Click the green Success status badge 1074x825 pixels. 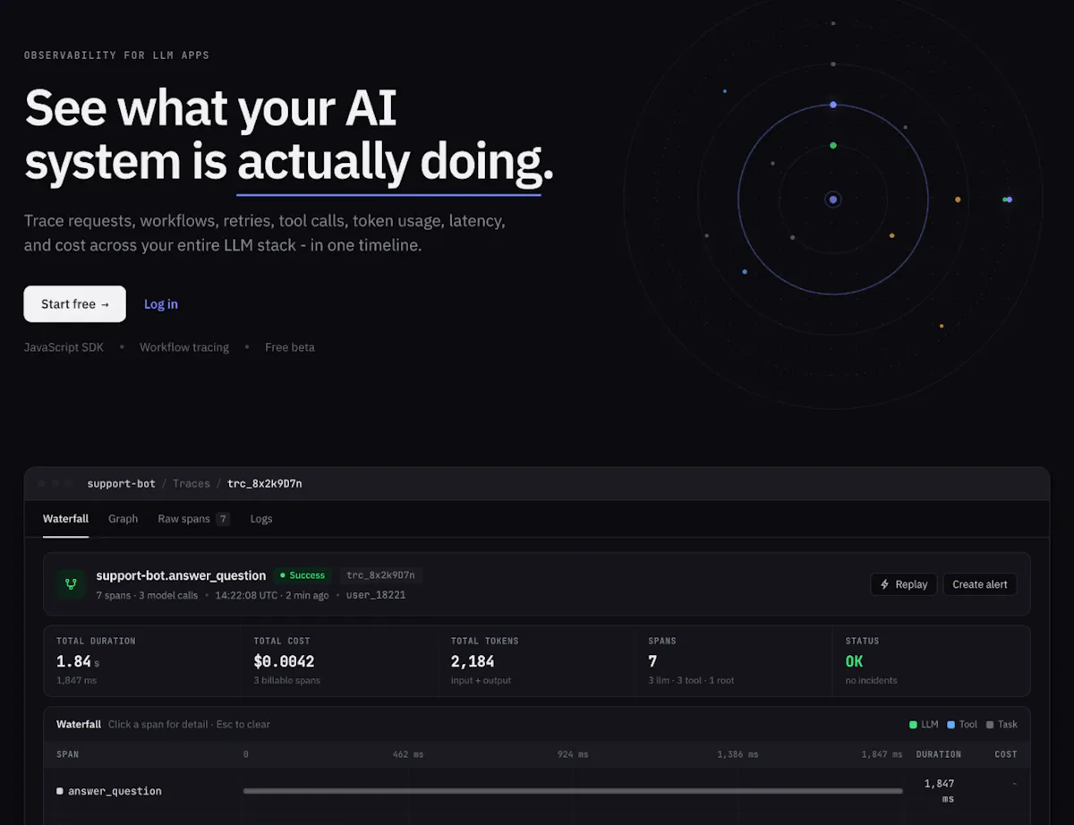303,575
